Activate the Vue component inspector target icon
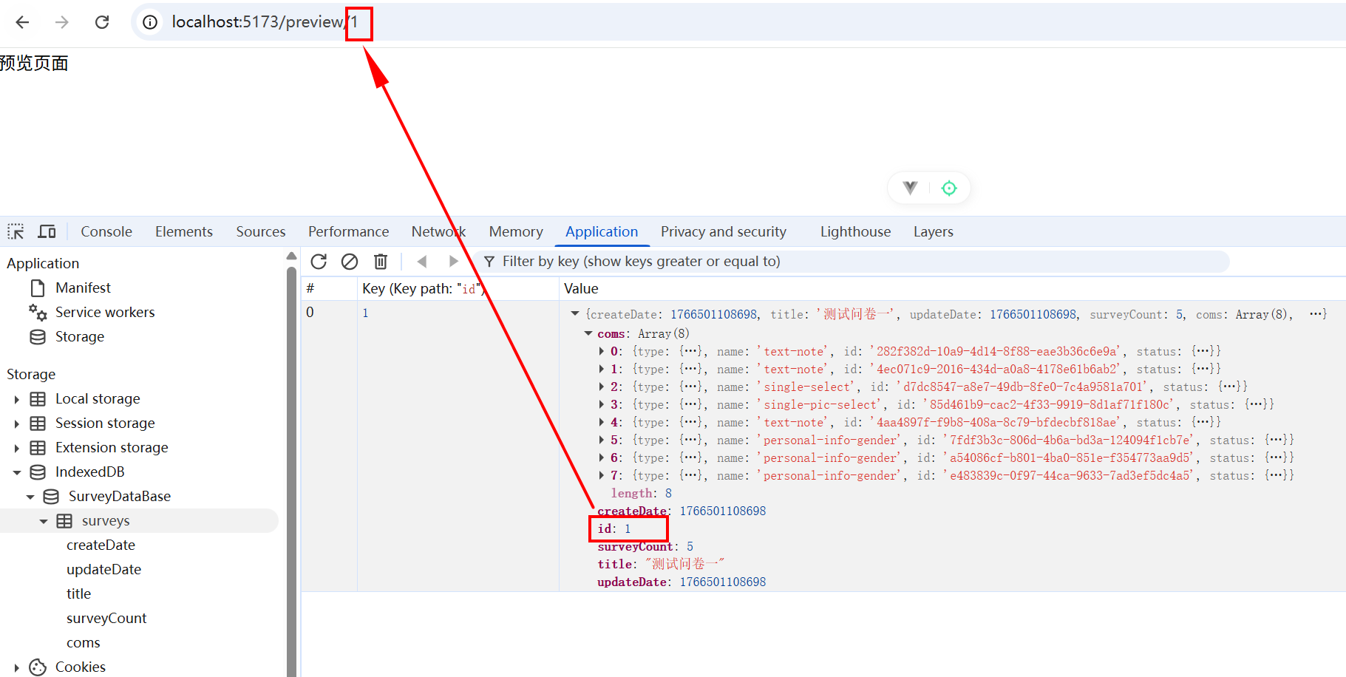The image size is (1346, 677). (x=949, y=188)
